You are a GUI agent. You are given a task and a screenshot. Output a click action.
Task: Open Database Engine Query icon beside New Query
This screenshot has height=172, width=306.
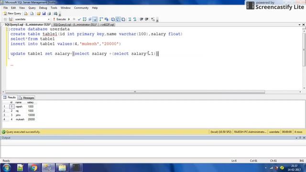[25, 13]
